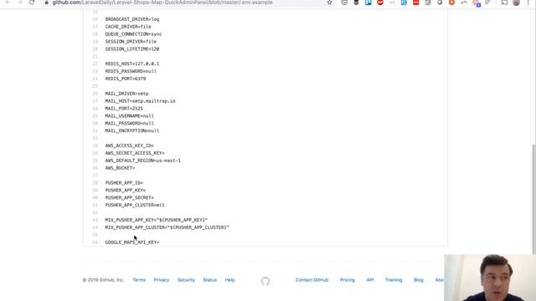Click the GOOGLE_MAPS_API_KEY= line
This screenshot has height=301, width=536.
[132, 242]
